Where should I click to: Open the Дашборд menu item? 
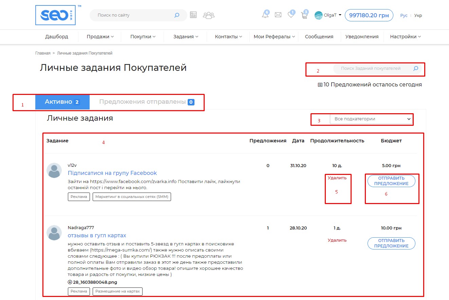57,37
